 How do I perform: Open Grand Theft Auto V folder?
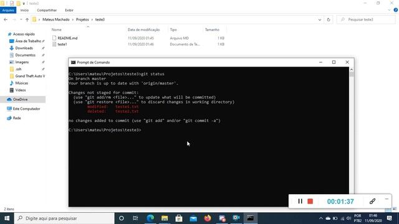coord(30,76)
